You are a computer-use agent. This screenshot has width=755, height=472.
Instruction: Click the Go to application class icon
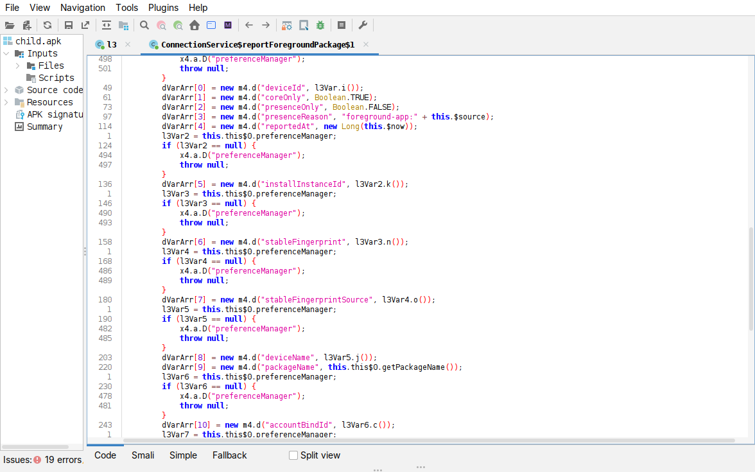(x=211, y=26)
